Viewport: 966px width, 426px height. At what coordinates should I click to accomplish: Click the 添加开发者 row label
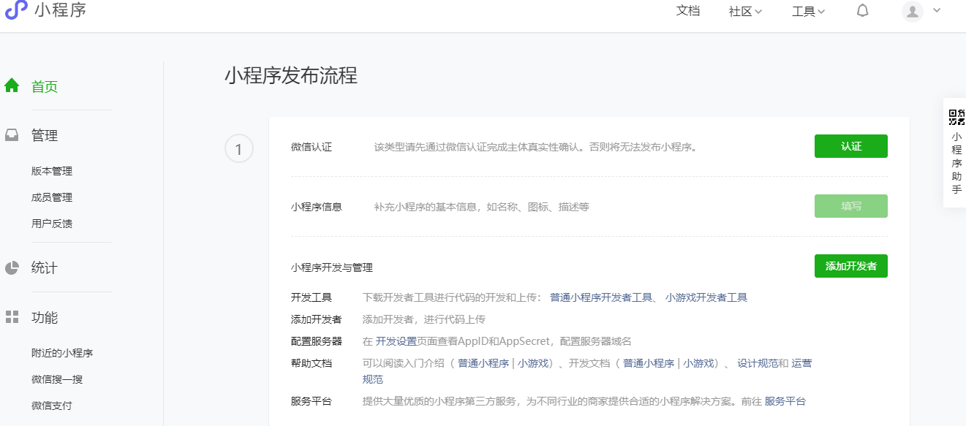317,319
